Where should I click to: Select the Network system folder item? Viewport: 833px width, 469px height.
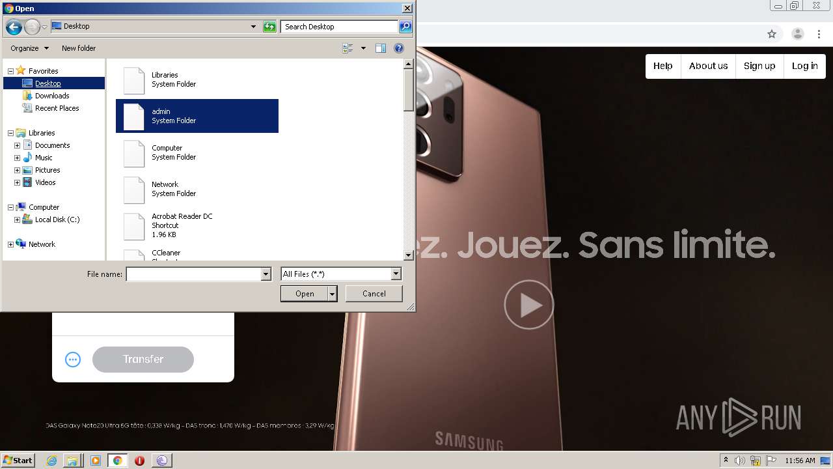pyautogui.click(x=197, y=189)
